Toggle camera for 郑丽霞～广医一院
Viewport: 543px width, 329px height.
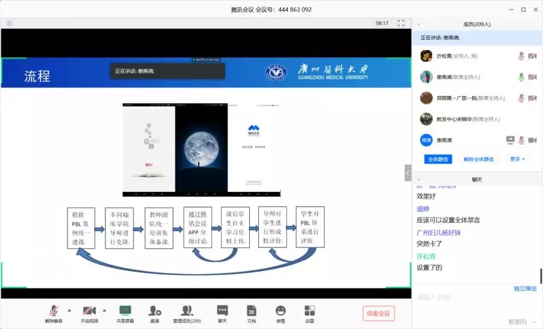click(x=532, y=98)
